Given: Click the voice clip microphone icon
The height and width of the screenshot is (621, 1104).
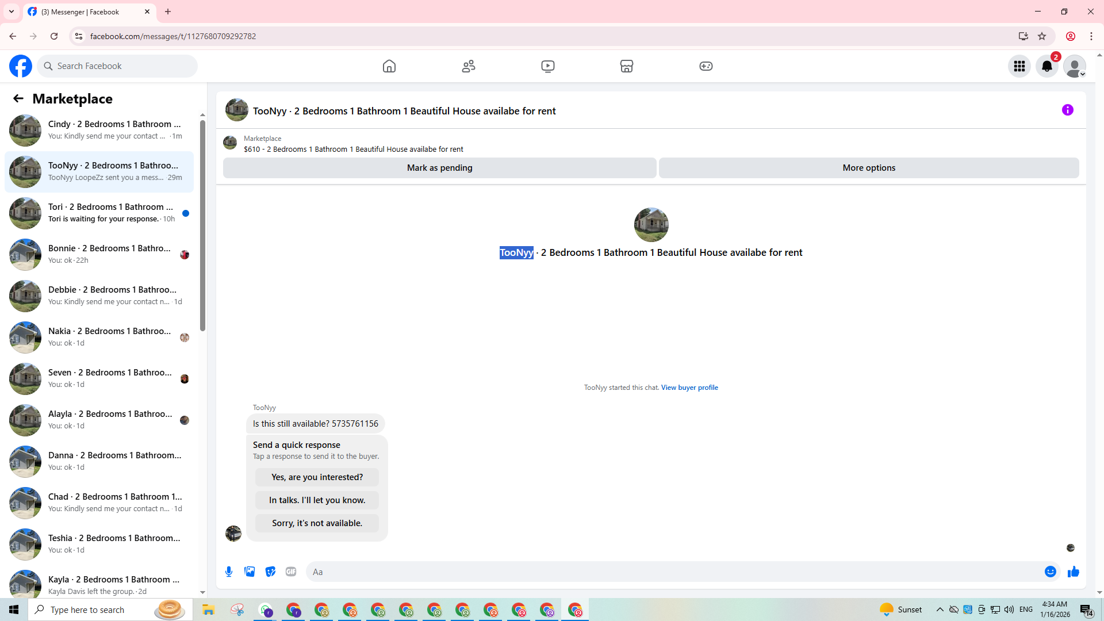Looking at the screenshot, I should (229, 572).
